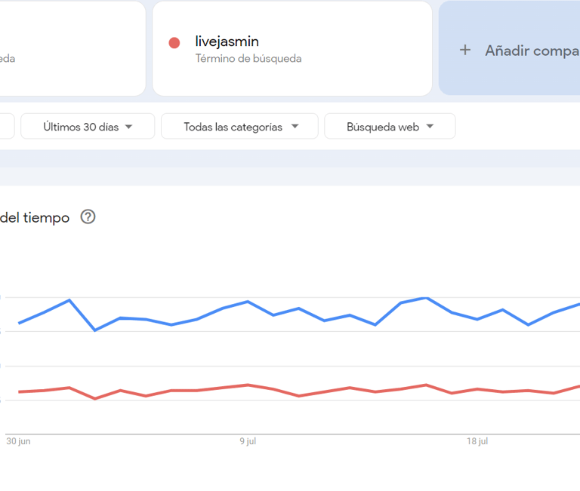Click the help question-mark icon beside 'del tiempo'
This screenshot has width=580, height=491.
point(88,217)
